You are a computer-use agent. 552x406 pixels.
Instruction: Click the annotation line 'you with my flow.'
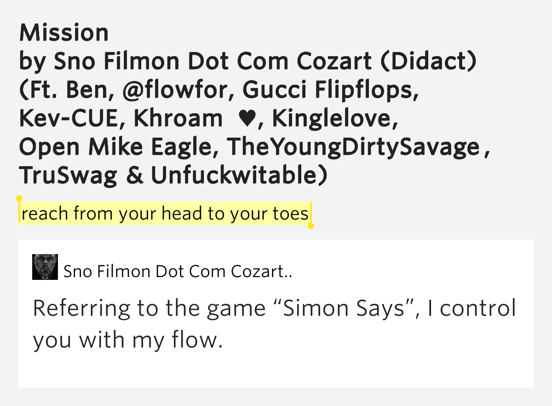[128, 340]
